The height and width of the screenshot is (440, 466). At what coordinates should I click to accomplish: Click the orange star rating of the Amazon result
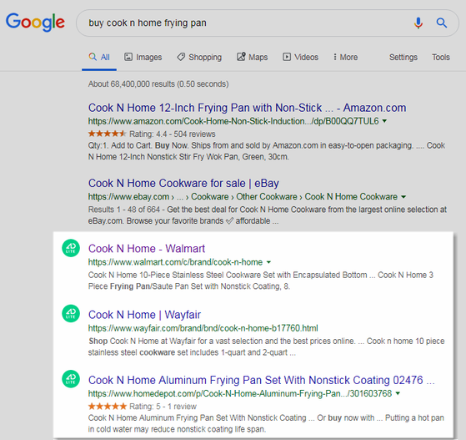click(108, 134)
